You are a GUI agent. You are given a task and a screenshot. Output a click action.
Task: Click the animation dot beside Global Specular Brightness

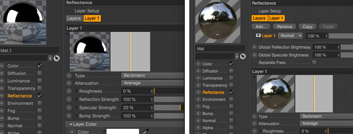pos(255,55)
